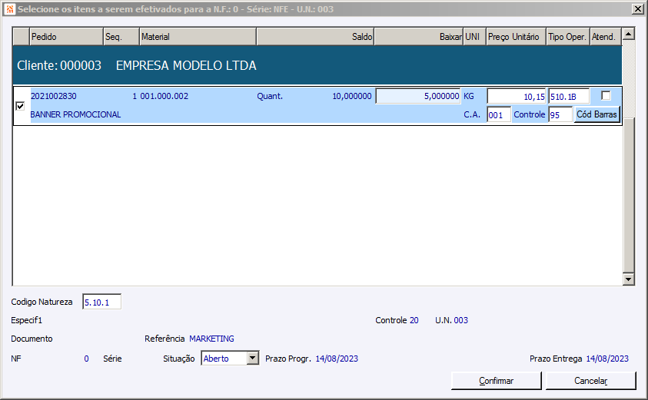
Task: Click the Tipo Oper. field 510.1B
Action: tap(569, 97)
